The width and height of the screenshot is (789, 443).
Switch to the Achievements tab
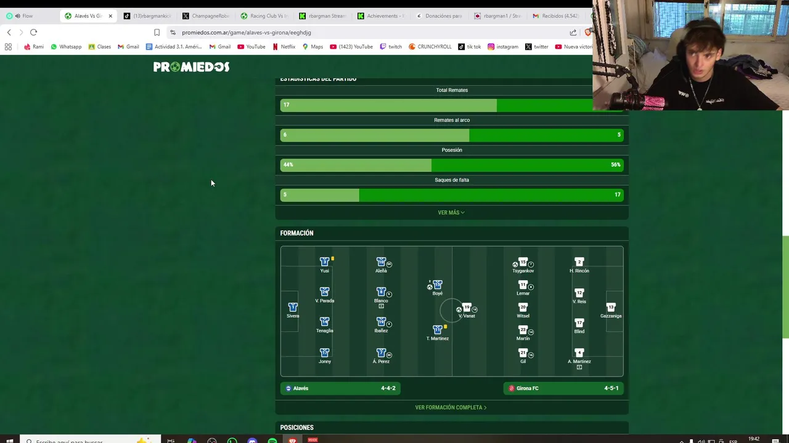(x=382, y=16)
